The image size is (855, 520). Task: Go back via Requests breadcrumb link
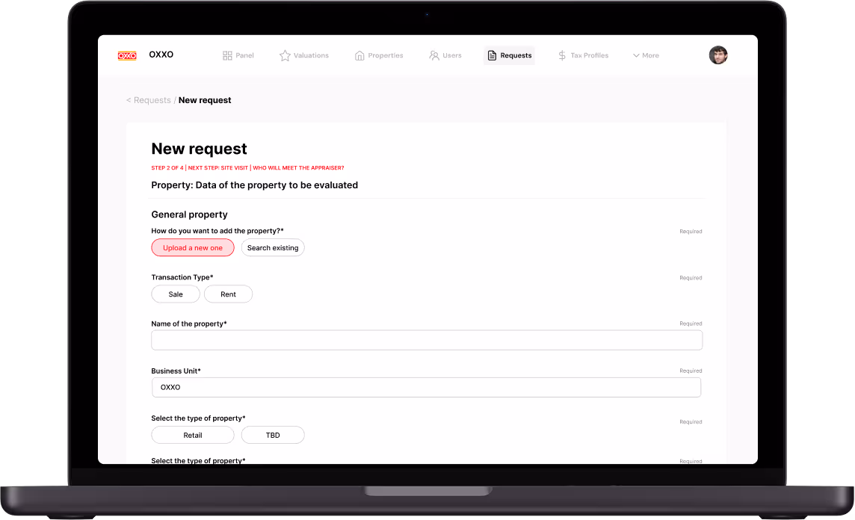point(152,100)
